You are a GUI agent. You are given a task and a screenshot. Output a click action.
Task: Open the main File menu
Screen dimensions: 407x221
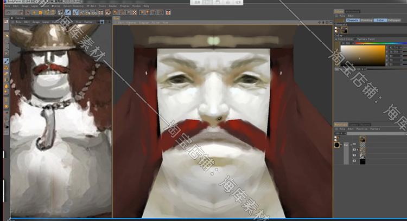(8, 6)
